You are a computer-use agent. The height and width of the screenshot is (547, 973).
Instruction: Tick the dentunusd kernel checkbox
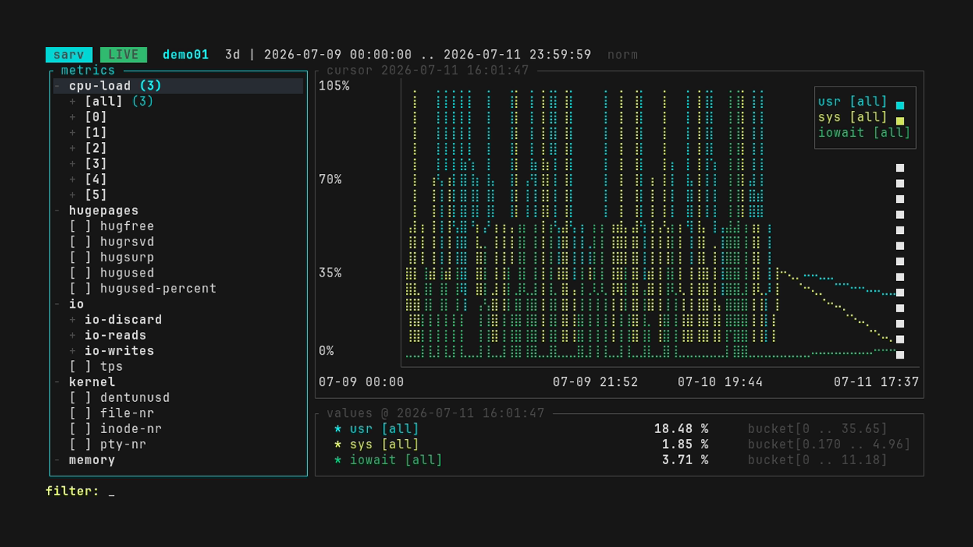(x=81, y=398)
